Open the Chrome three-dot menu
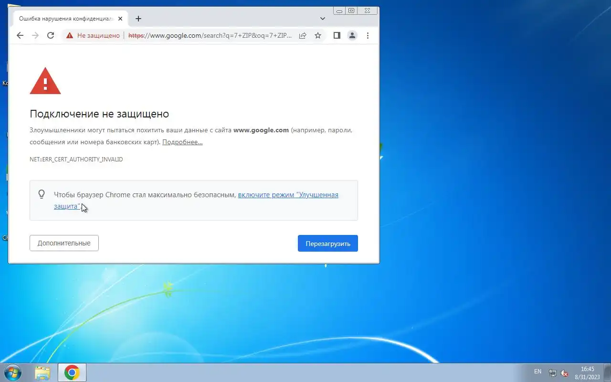The image size is (611, 382). tap(368, 35)
